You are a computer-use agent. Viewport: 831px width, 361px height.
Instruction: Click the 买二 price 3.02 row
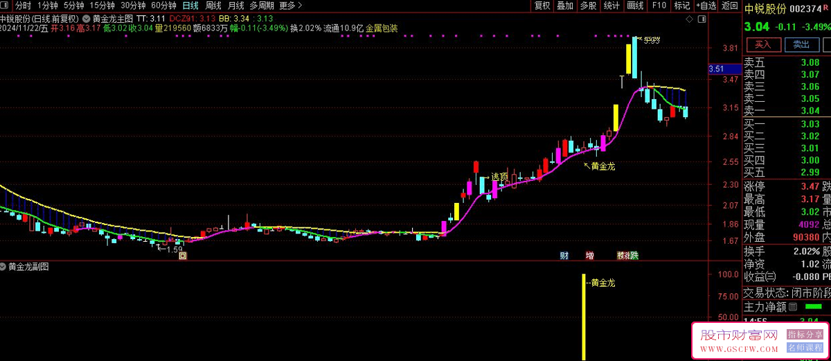tap(787, 136)
